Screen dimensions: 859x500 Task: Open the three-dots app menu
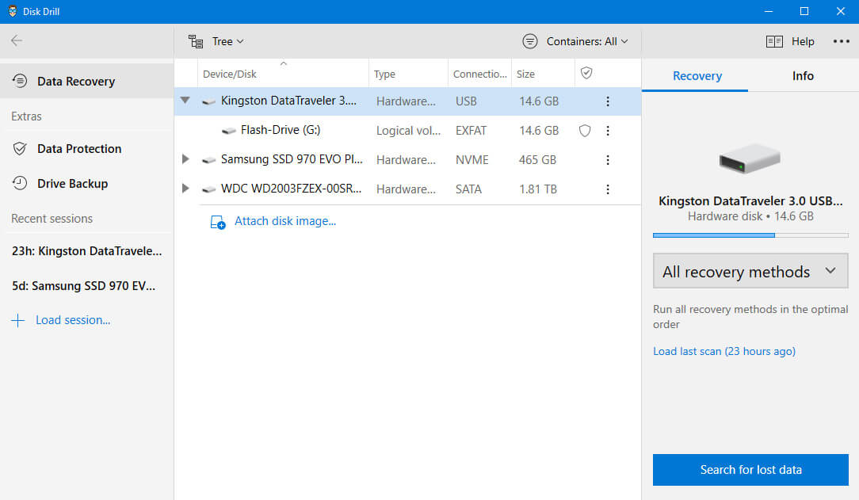tap(842, 40)
